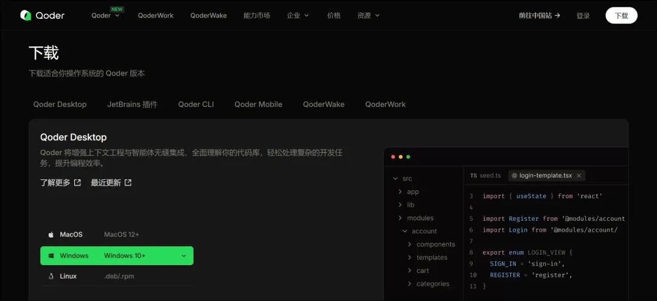657x301 pixels.
Task: Click code line import Login
Action: click(x=550, y=230)
